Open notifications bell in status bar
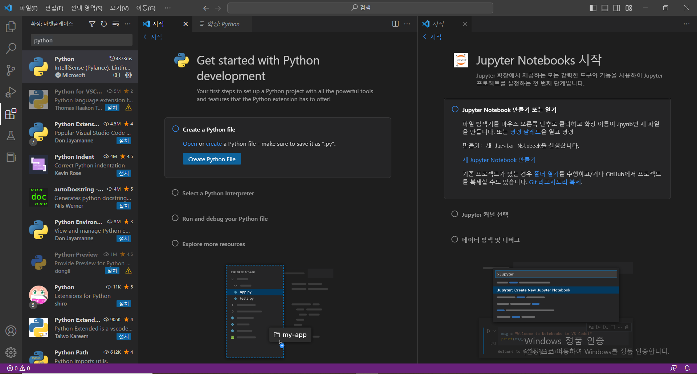 pos(687,368)
